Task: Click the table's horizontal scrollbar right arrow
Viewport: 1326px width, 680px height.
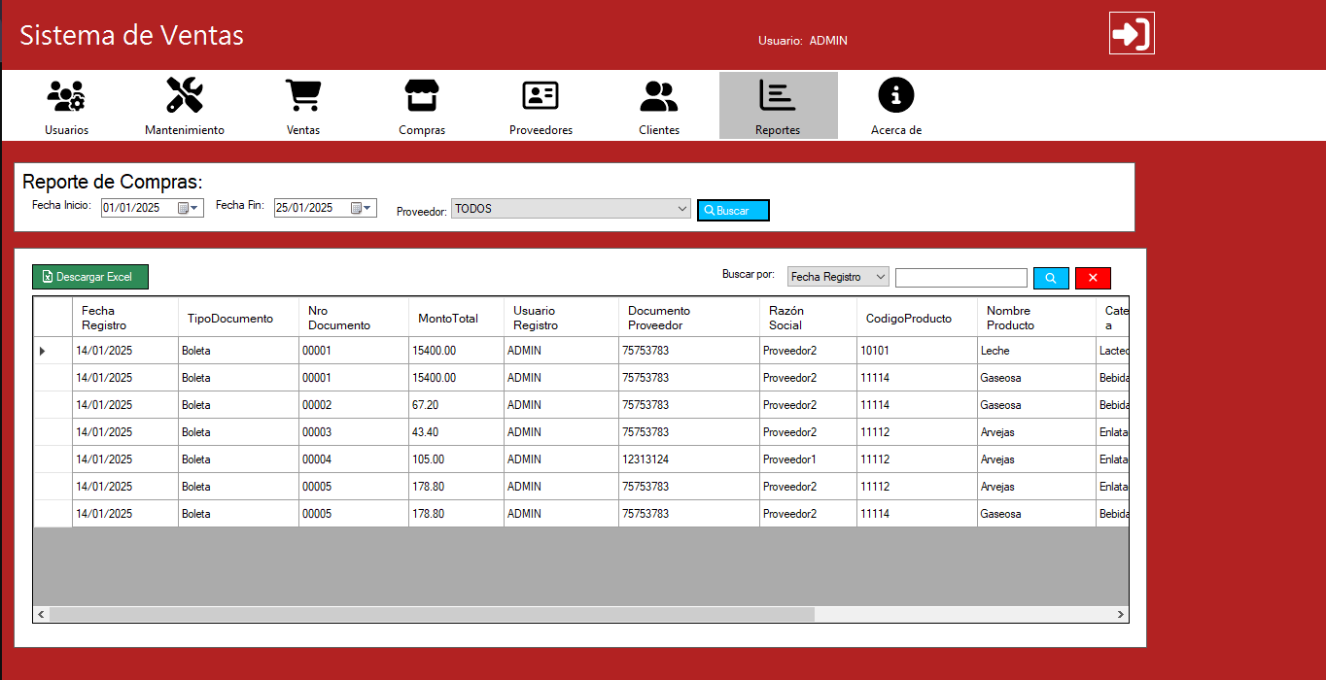Action: pyautogui.click(x=1120, y=614)
